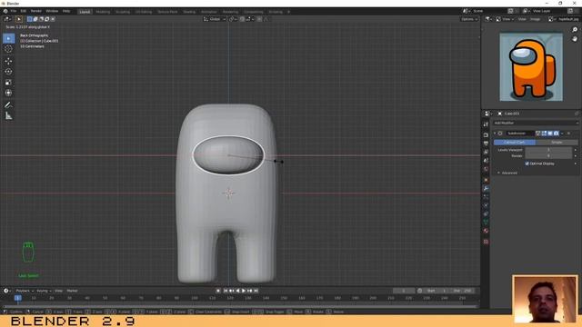Open the Render properties tab

[486, 135]
